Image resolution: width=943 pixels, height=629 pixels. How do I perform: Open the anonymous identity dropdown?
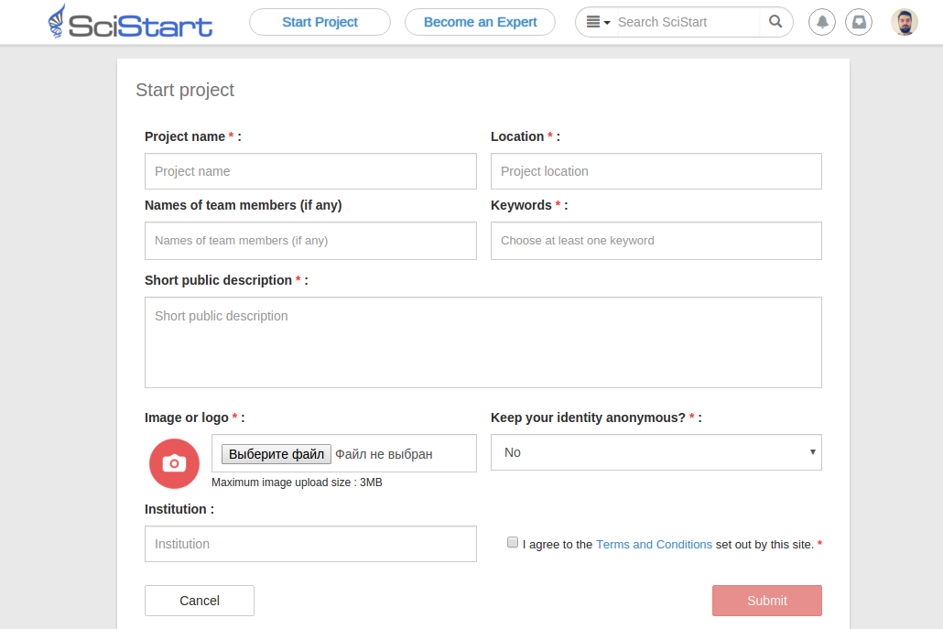pos(656,452)
